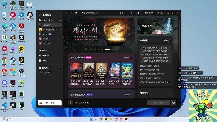The height and width of the screenshot is (122, 217).
Task: Select the fourth game in sidebar list
Action: [x=50, y=39]
